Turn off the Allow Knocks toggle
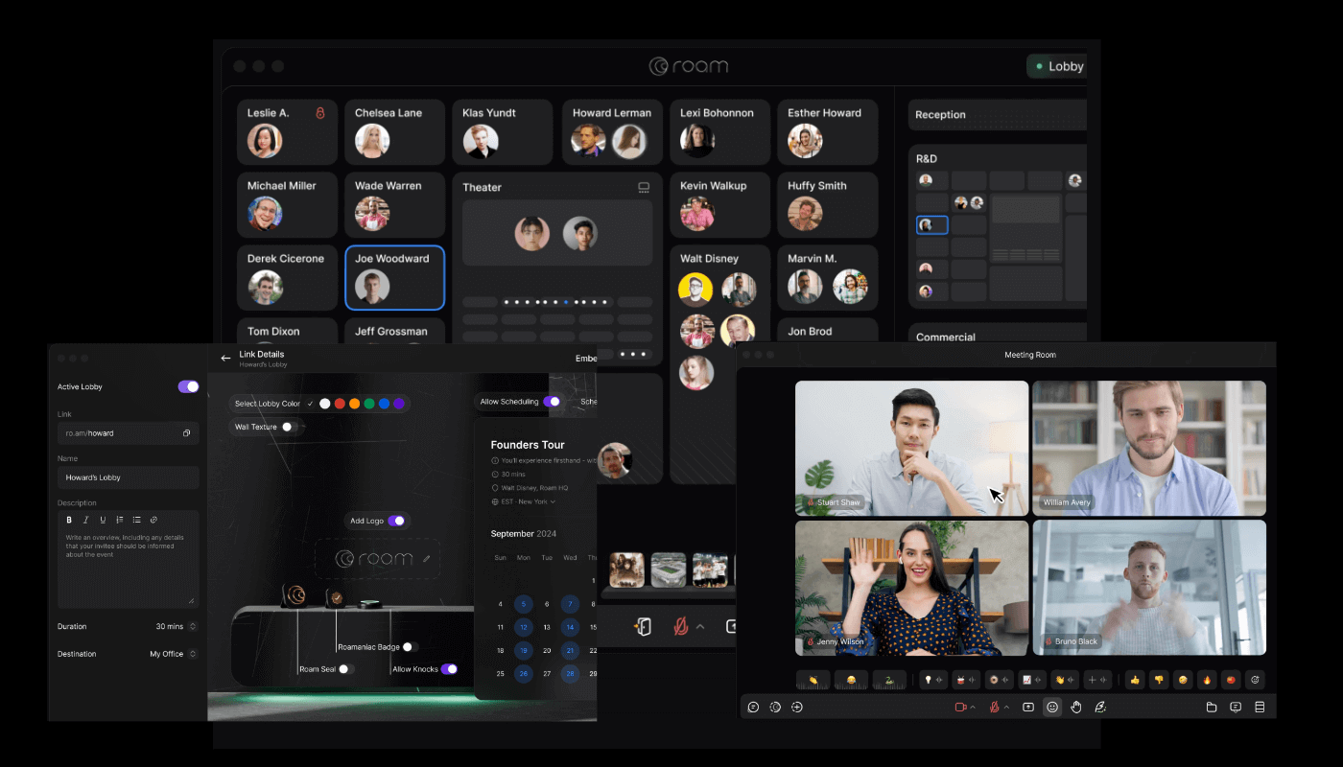 click(450, 668)
